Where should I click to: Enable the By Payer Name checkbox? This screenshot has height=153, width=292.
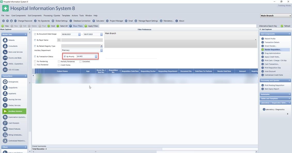coord(35,40)
